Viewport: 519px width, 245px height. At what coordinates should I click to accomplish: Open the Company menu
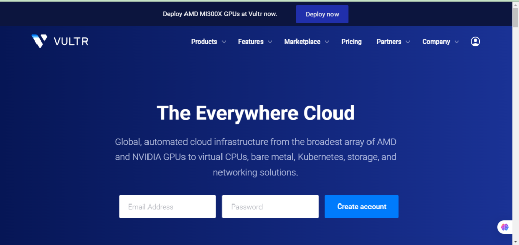(436, 42)
